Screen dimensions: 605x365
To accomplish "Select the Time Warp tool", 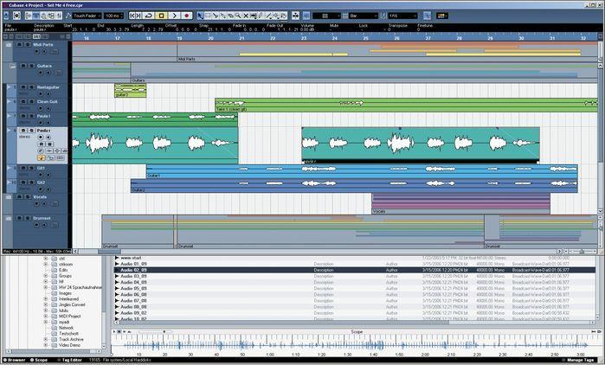I will pos(253,16).
